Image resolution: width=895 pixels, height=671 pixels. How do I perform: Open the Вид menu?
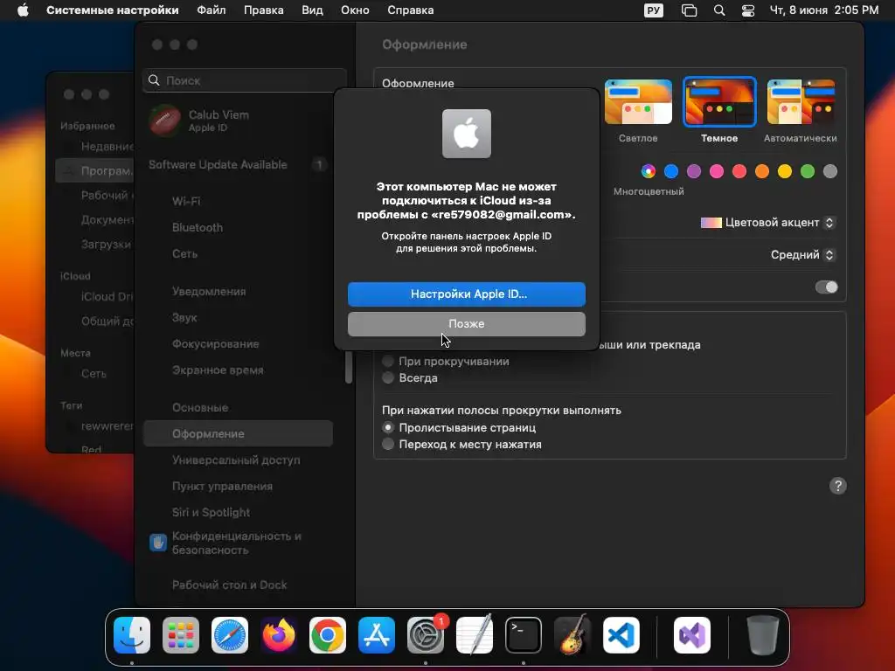(312, 10)
